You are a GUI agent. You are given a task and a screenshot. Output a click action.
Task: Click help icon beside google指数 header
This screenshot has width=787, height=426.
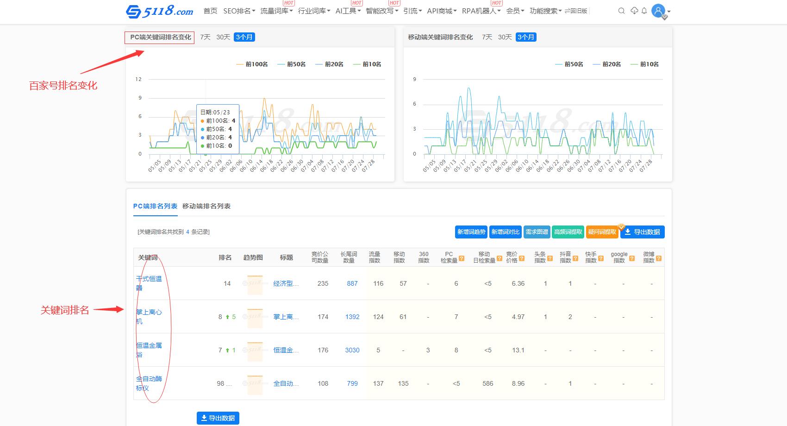tap(632, 259)
